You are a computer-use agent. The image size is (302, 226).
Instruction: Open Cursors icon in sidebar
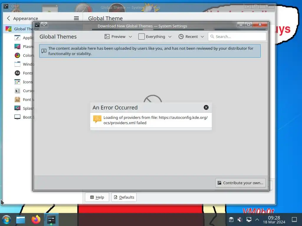coord(17,91)
